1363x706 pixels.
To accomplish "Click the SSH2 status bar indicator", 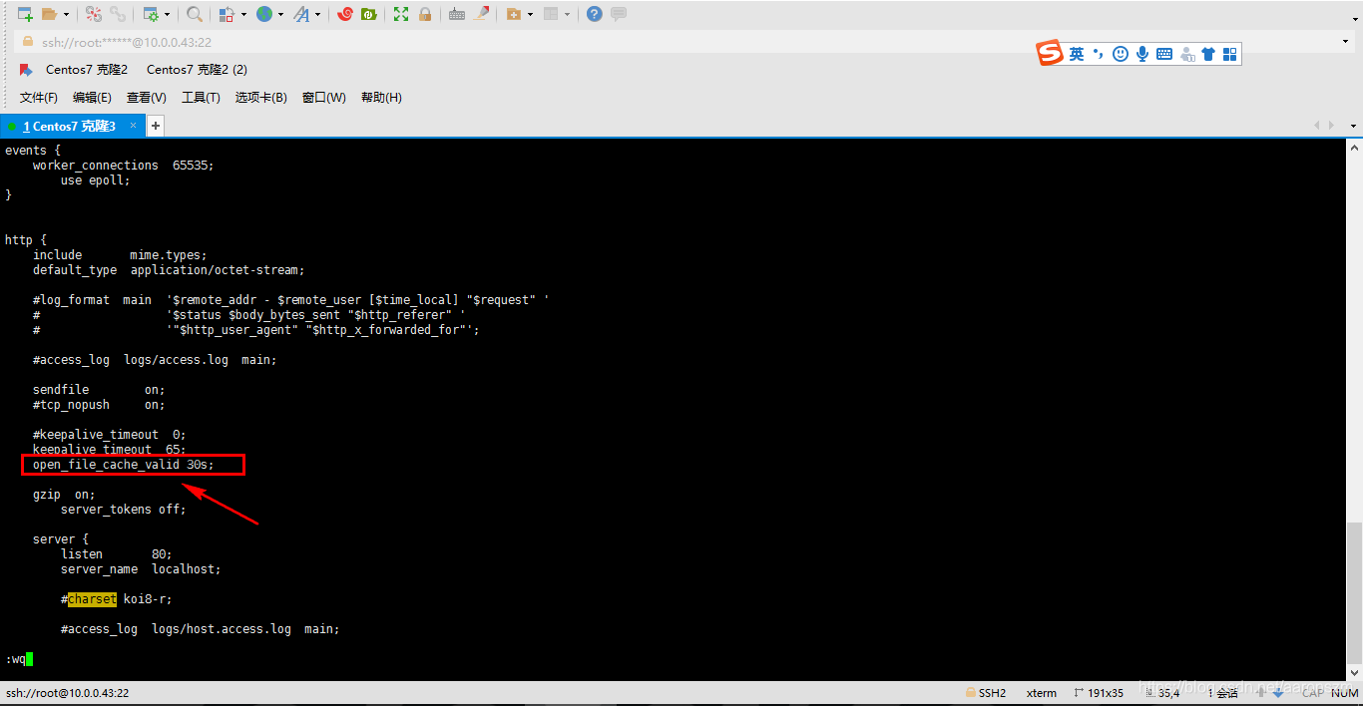I will click(x=986, y=693).
